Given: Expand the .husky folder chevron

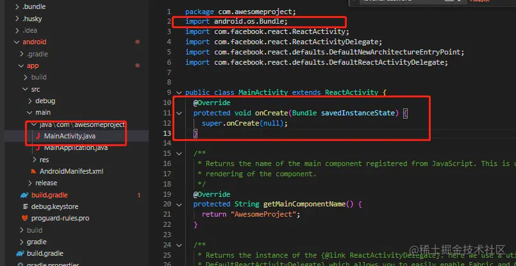Looking at the screenshot, I should point(17,19).
